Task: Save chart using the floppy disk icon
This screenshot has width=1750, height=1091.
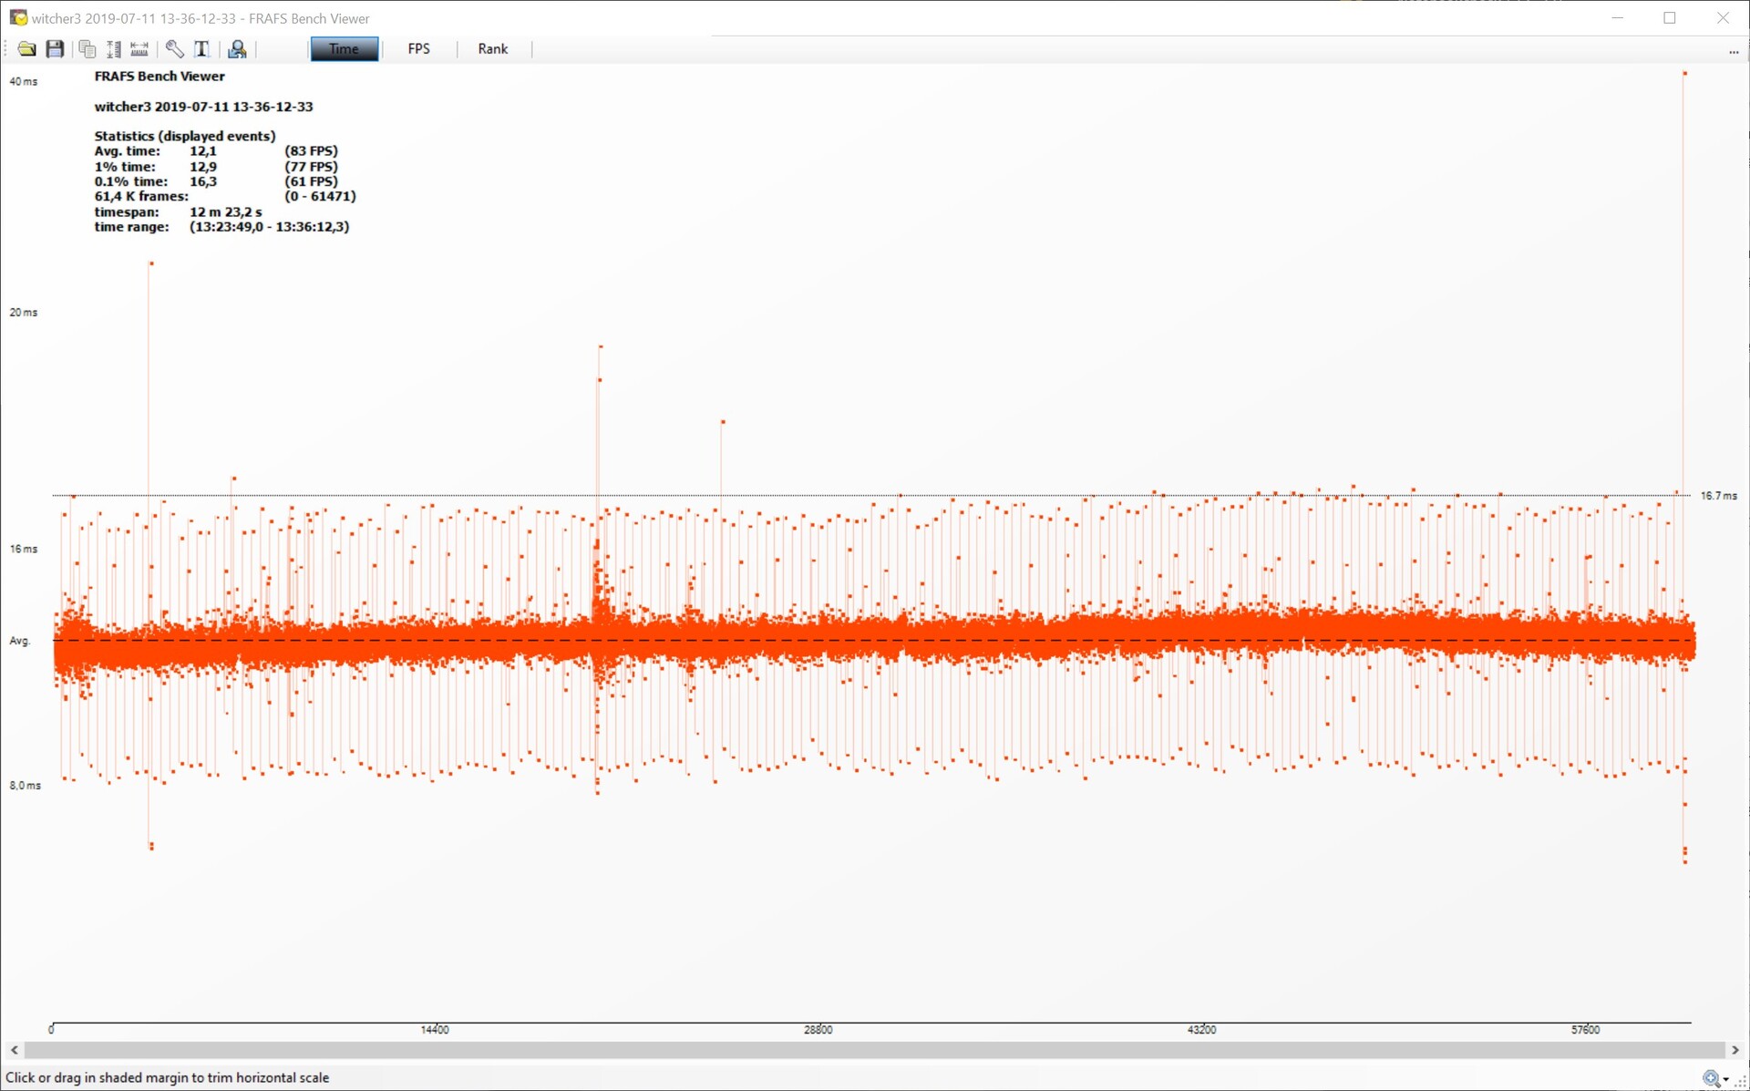Action: click(55, 49)
